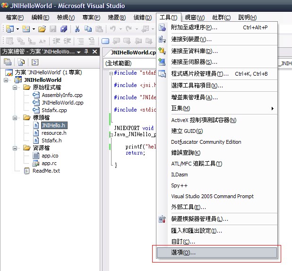Open the 檢視(V) menu
The height and width of the screenshot is (271, 292).
[x=66, y=17]
